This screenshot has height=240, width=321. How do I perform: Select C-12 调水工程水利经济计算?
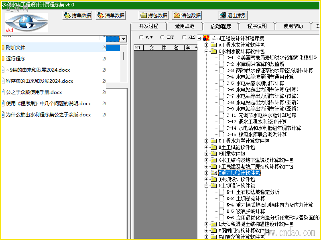tap(256, 122)
